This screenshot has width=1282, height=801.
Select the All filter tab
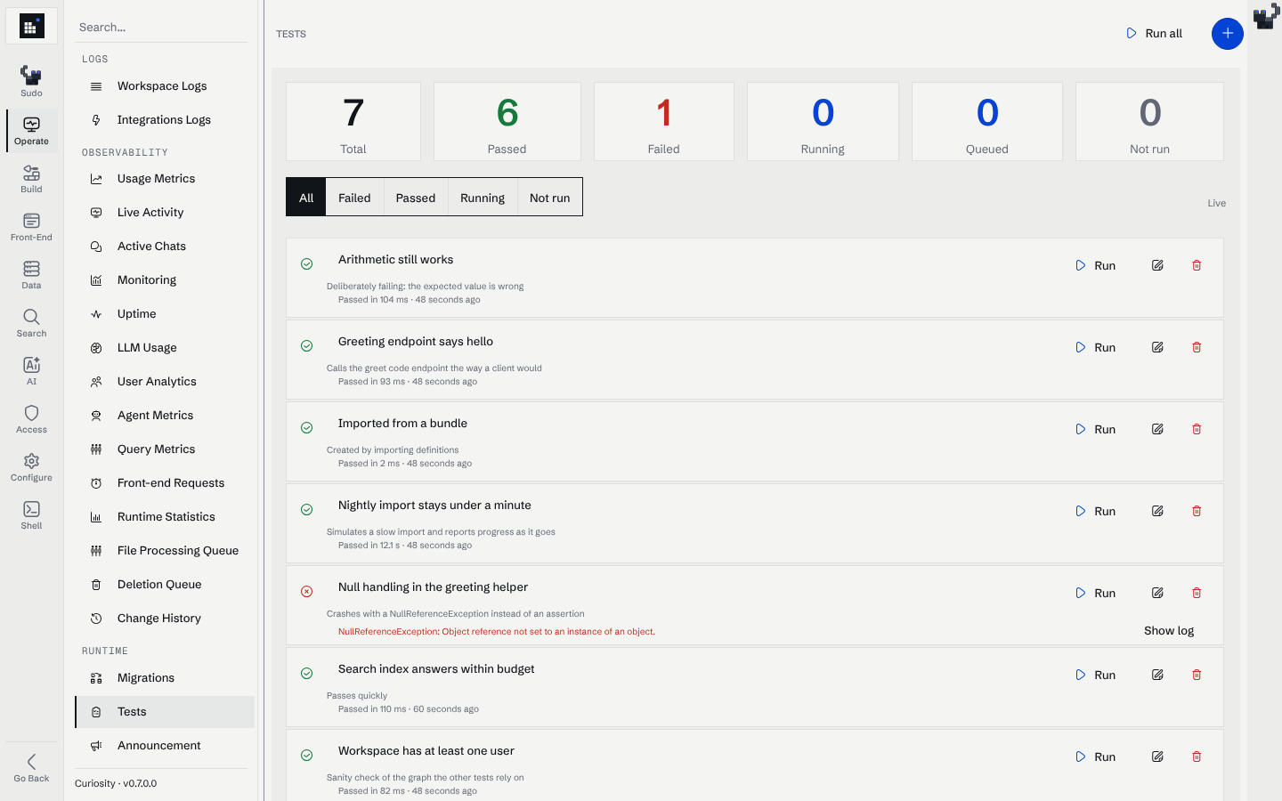306,198
